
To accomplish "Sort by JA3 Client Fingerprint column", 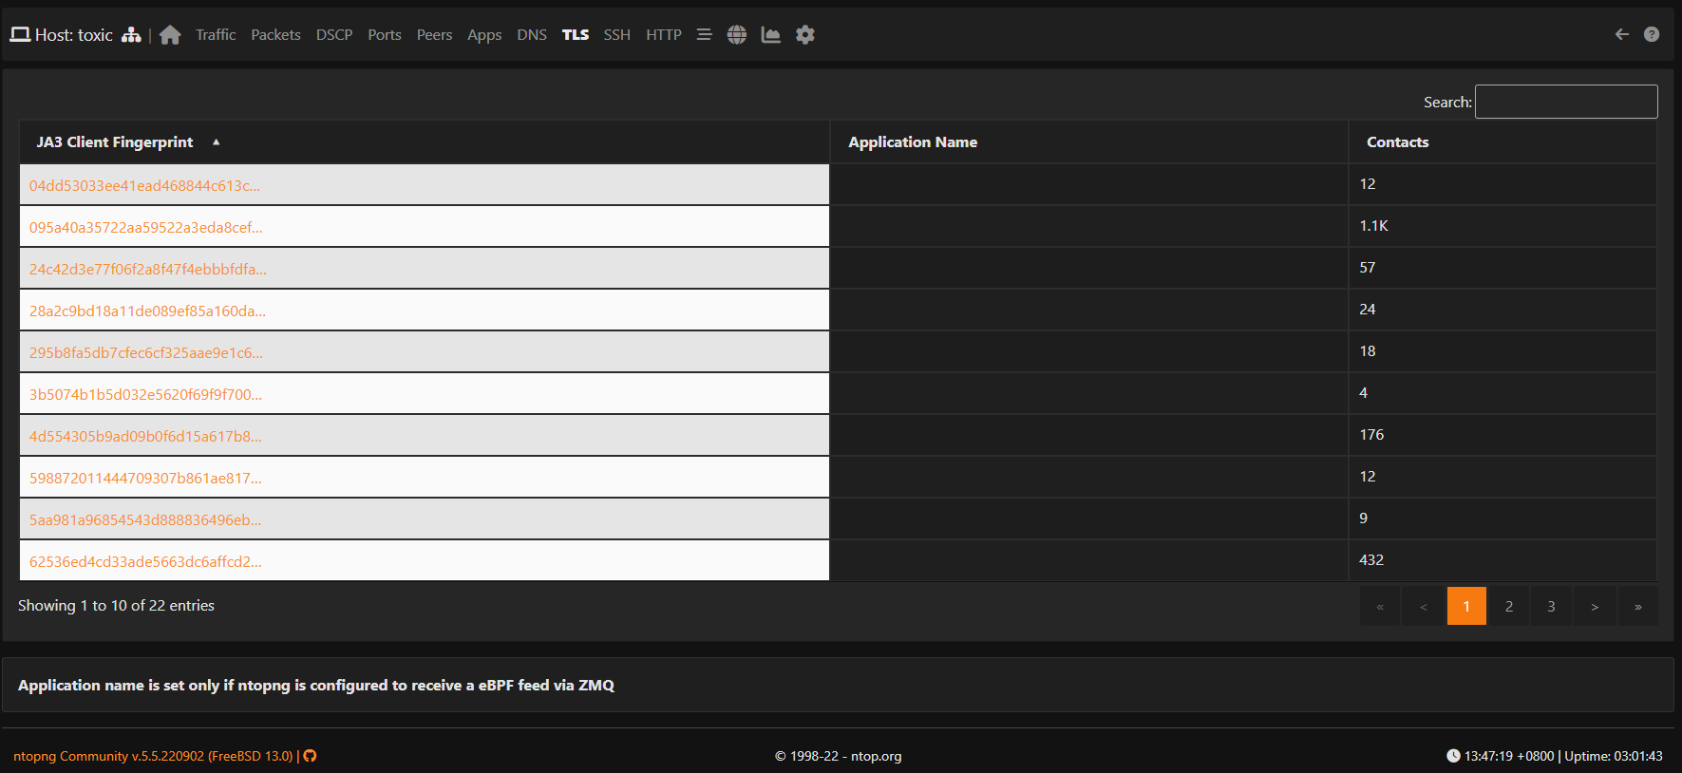I will (425, 142).
